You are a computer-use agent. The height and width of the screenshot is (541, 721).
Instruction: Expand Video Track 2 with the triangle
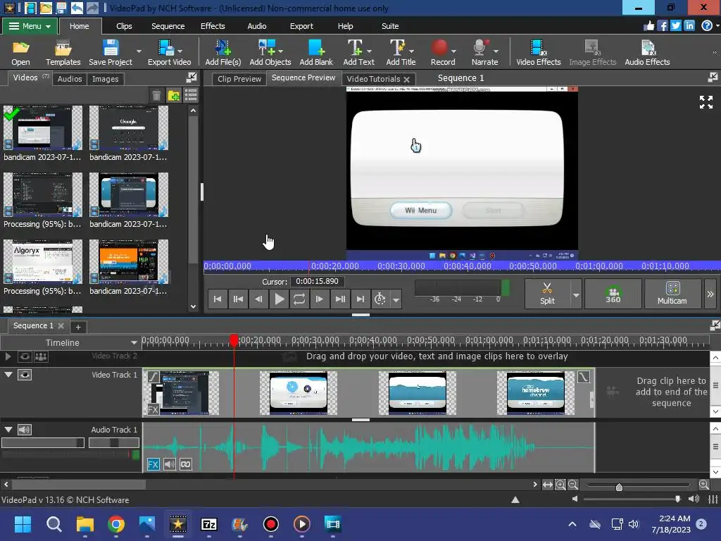8,356
